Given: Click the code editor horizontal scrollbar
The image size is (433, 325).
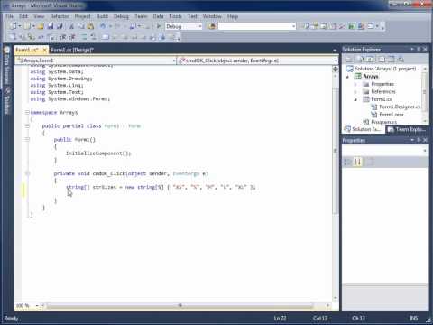Looking at the screenshot, I should coord(180,306).
